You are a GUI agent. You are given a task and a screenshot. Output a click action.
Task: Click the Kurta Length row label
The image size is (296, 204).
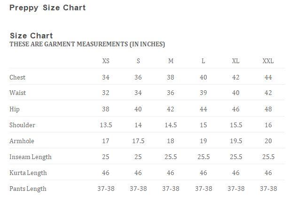tap(28, 173)
